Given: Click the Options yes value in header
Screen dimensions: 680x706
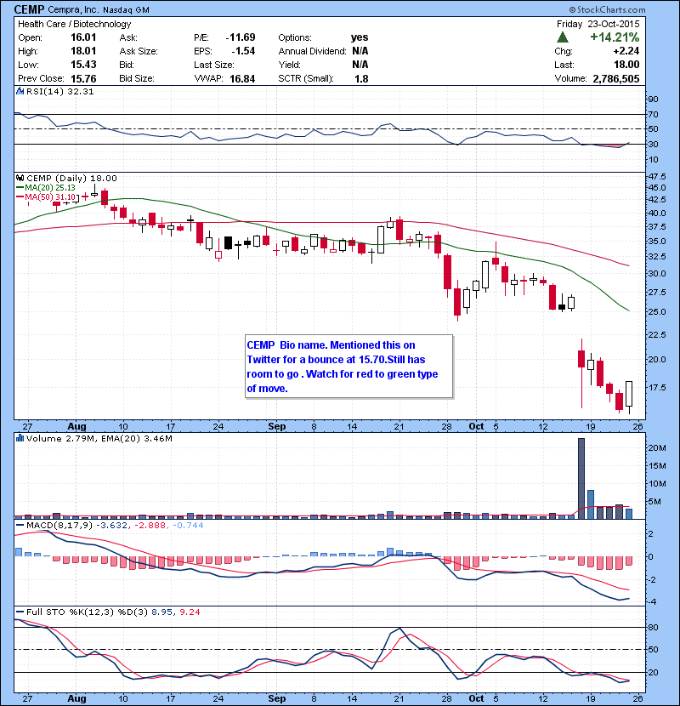Looking at the screenshot, I should coord(360,38).
